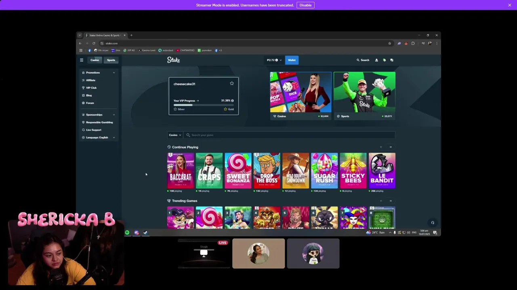Open the Stake hamburger menu icon
517x290 pixels.
(82, 60)
